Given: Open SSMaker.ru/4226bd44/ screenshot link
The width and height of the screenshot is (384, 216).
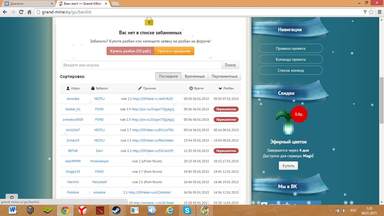Looking at the screenshot, I should (150, 192).
